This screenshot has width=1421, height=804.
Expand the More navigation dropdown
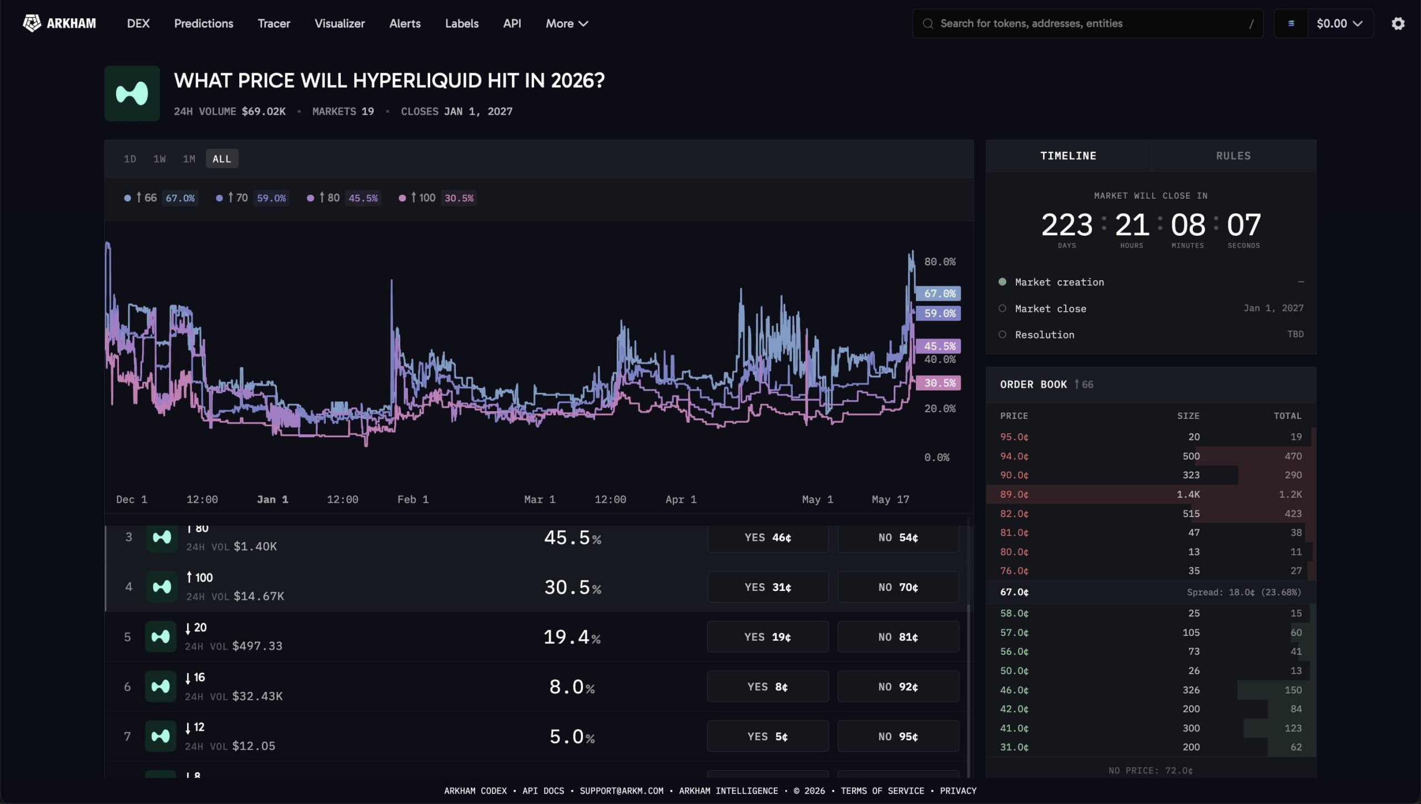[x=567, y=23]
